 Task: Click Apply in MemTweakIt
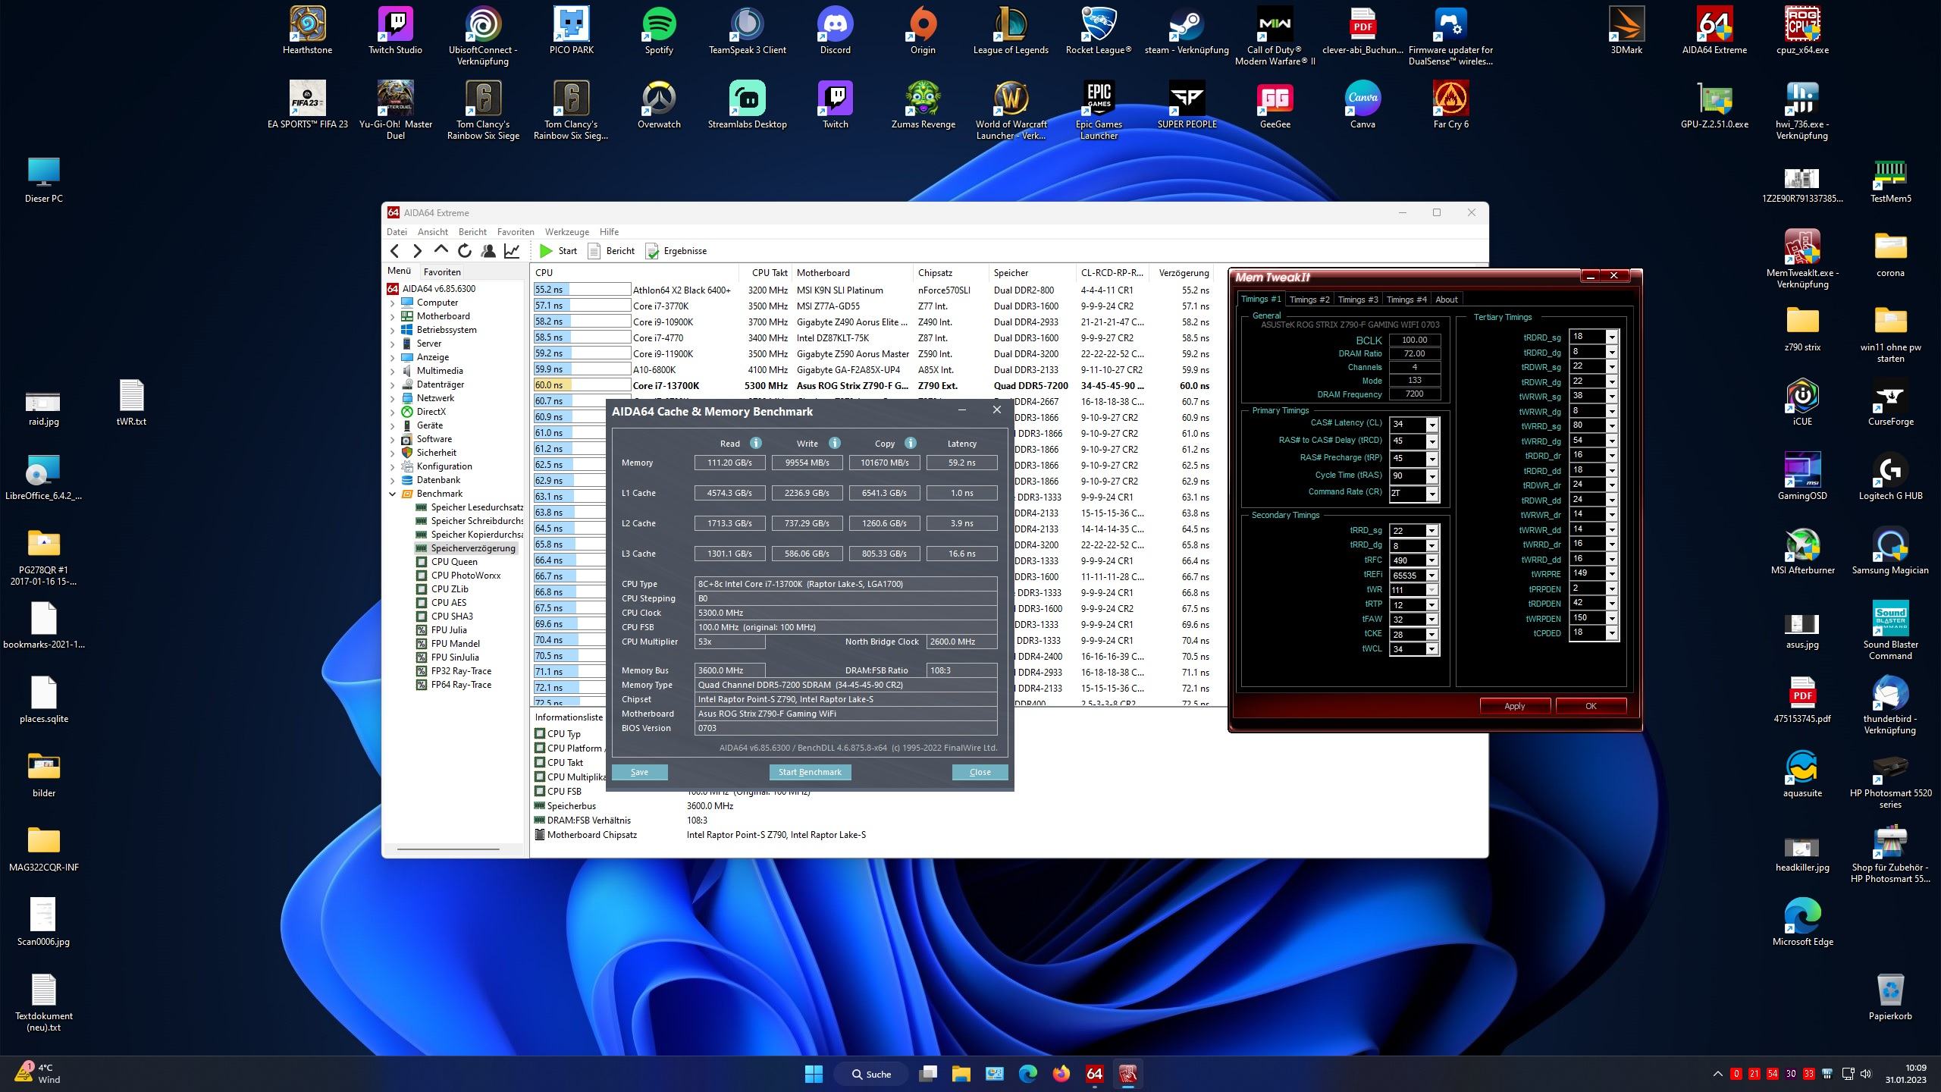point(1514,706)
